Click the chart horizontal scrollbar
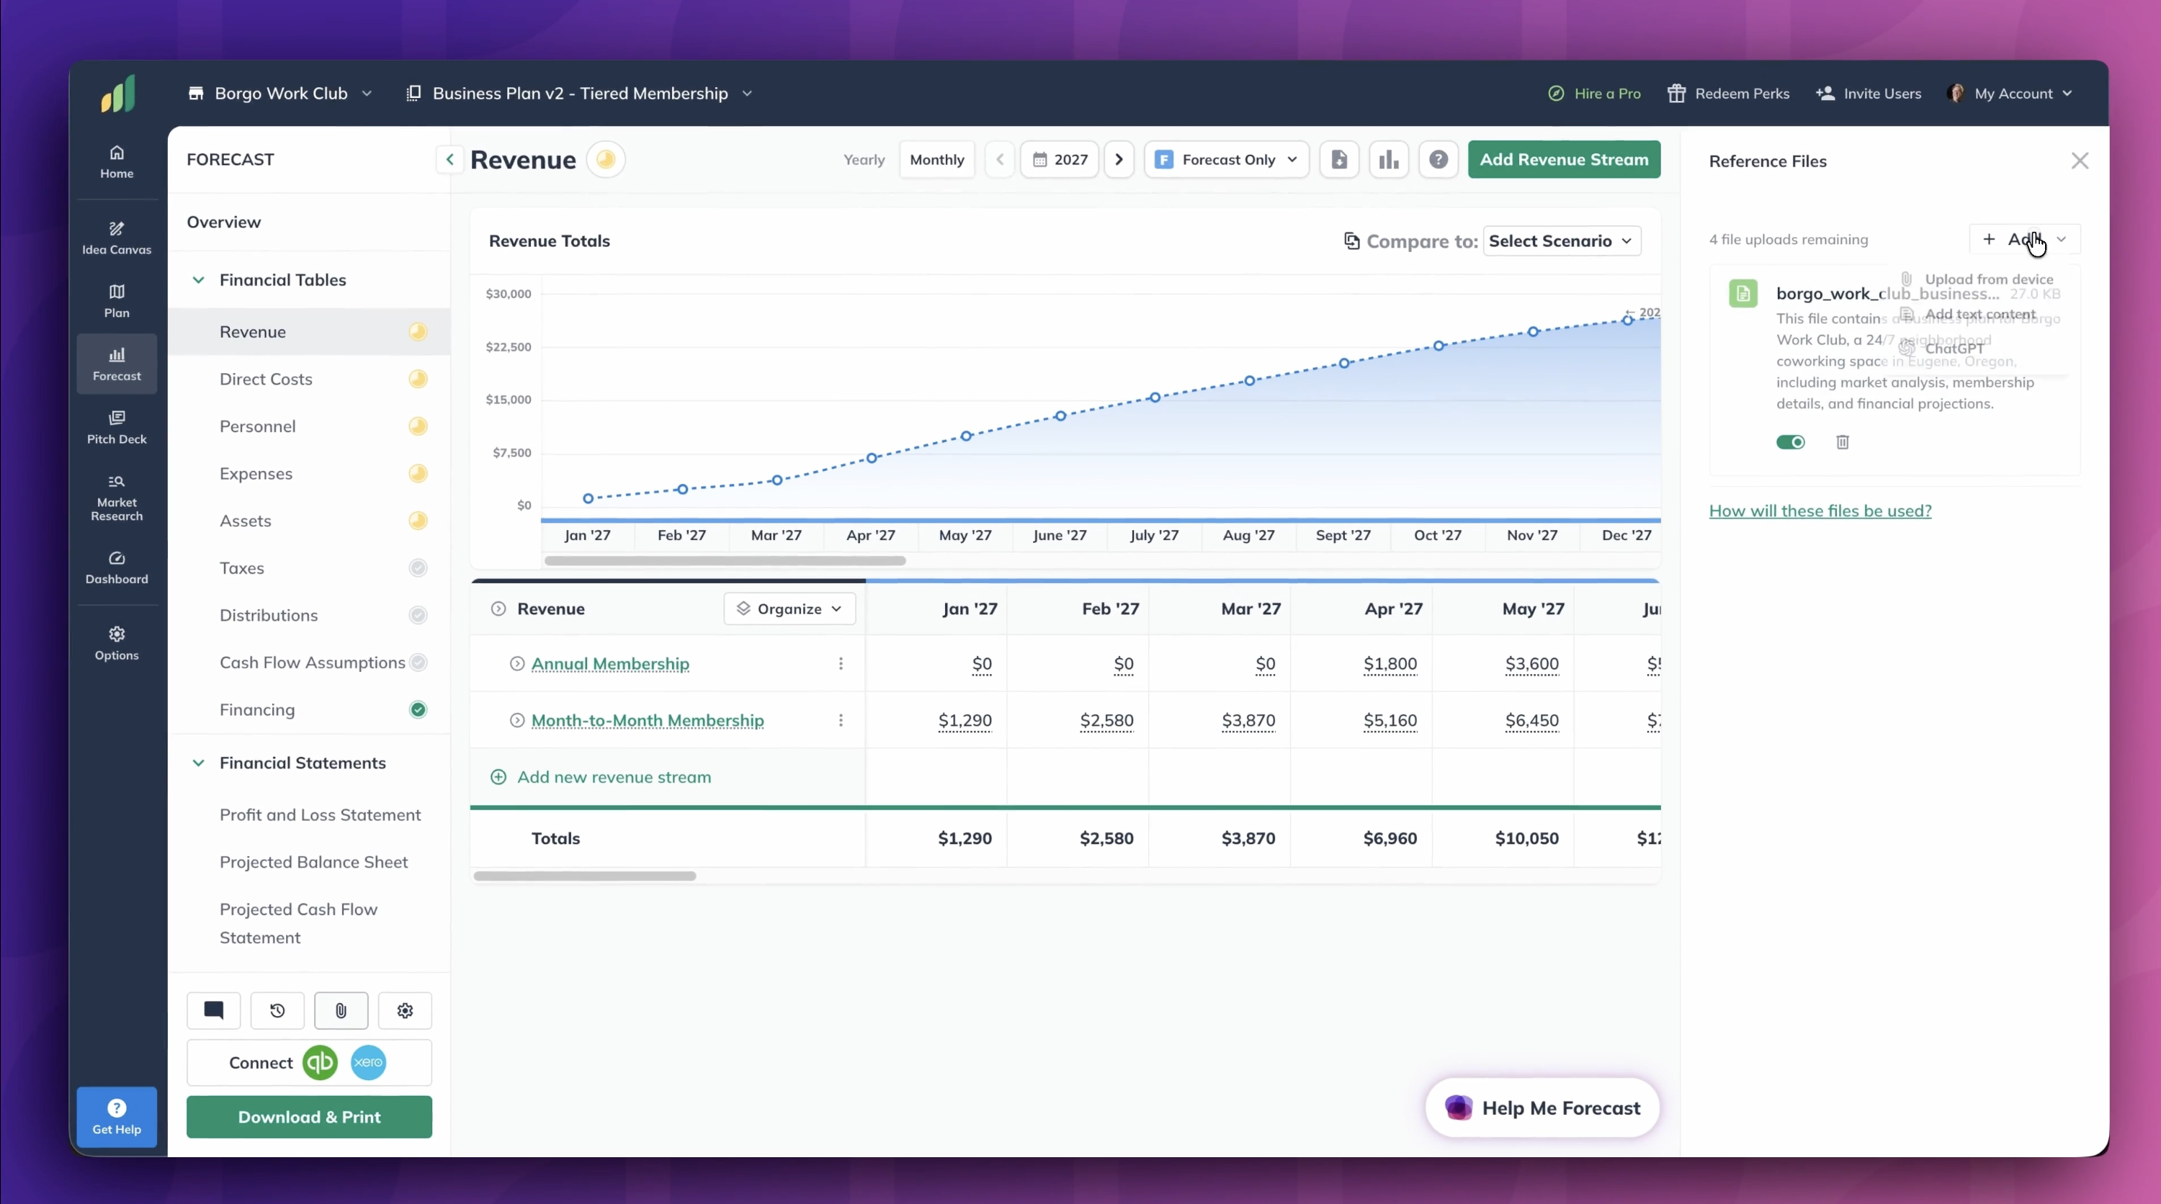Viewport: 2161px width, 1204px height. click(x=725, y=560)
